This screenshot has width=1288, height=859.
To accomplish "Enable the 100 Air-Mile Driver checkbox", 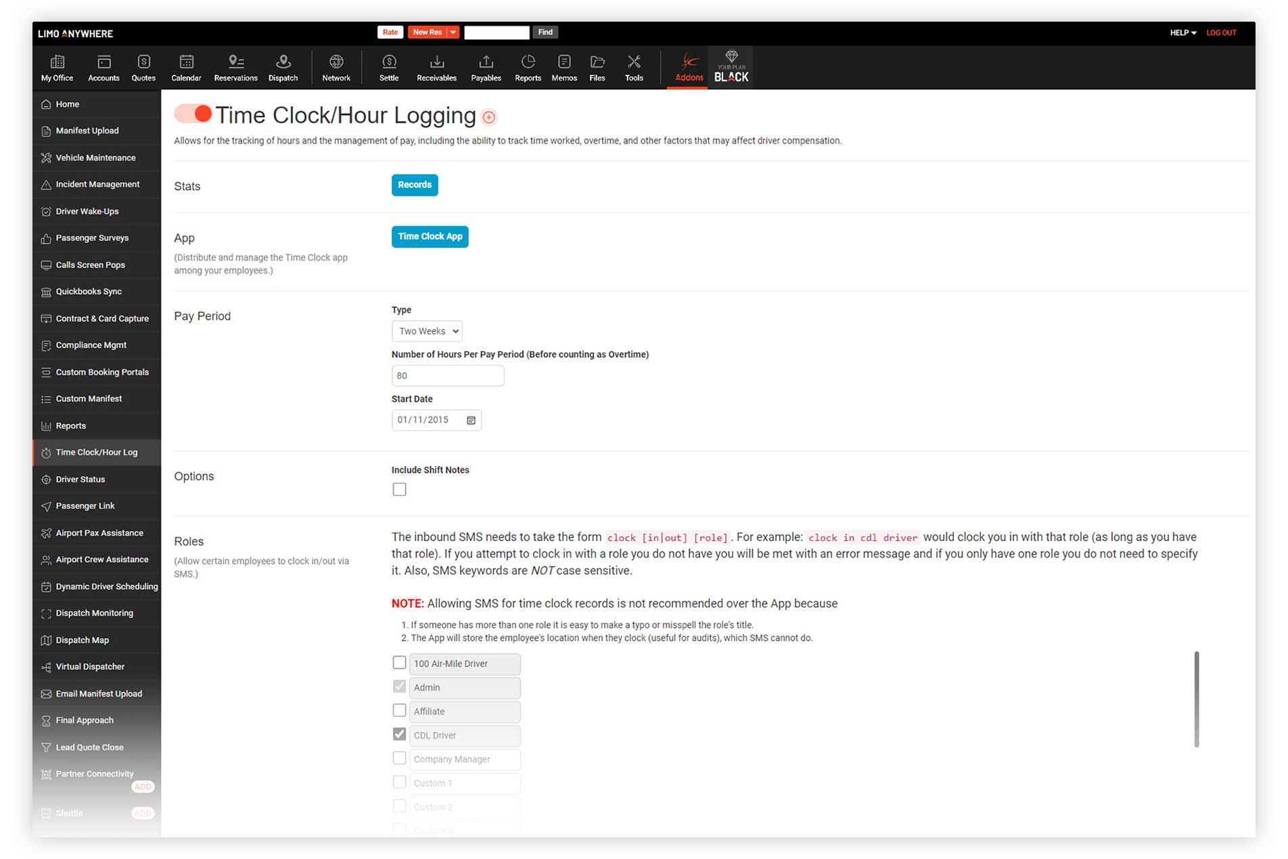I will (x=400, y=663).
